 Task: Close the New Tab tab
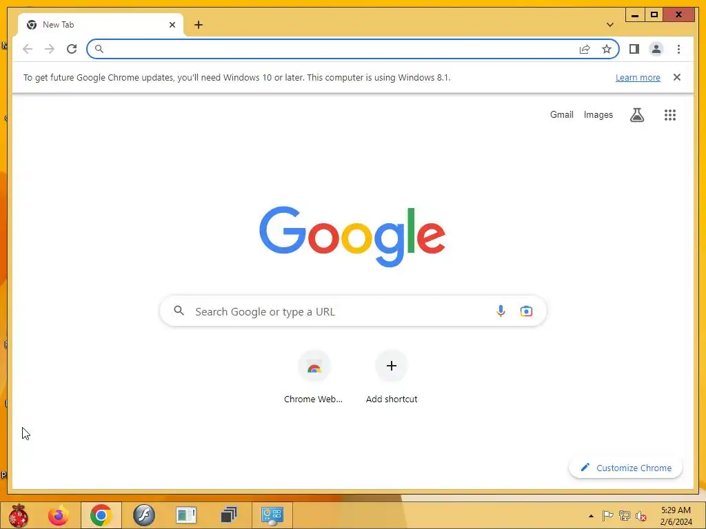click(x=172, y=25)
